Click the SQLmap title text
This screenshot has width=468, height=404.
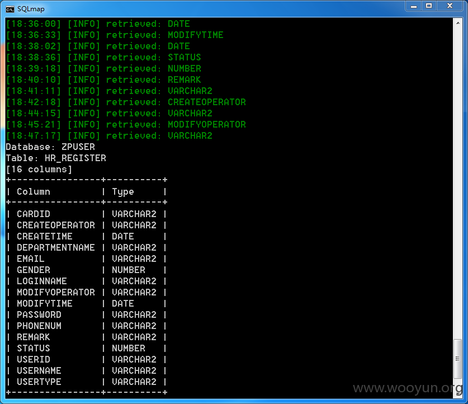pyautogui.click(x=31, y=9)
